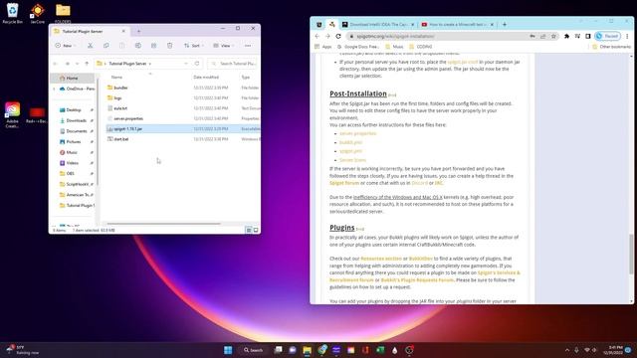Open the BukkitDev link in Plugins section
This screenshot has height=358, width=637.
coord(420,259)
